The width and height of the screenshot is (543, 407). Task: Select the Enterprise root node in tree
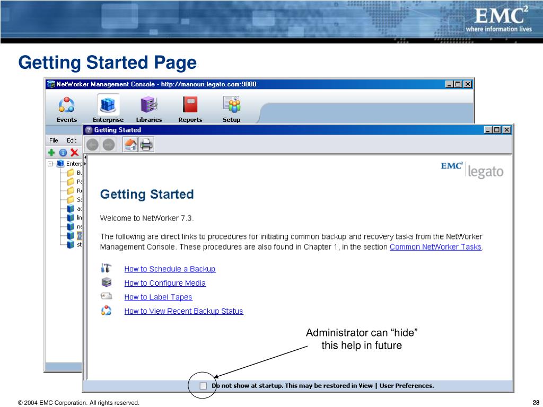pos(69,163)
